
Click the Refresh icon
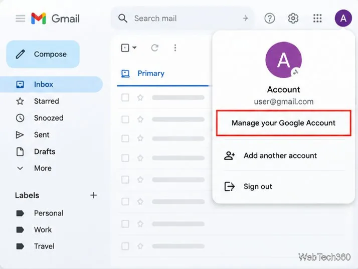pos(155,48)
